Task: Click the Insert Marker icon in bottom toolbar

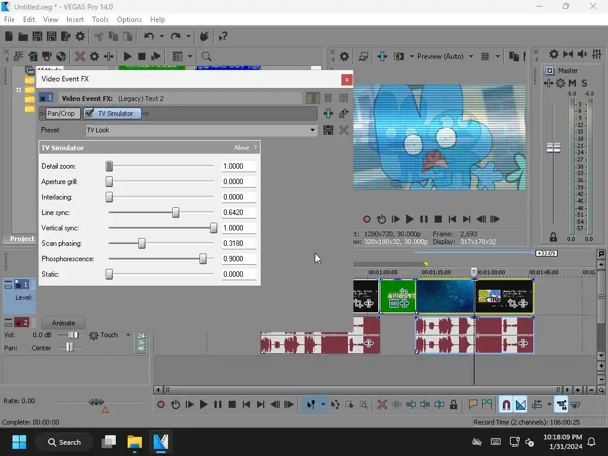Action: point(473,404)
